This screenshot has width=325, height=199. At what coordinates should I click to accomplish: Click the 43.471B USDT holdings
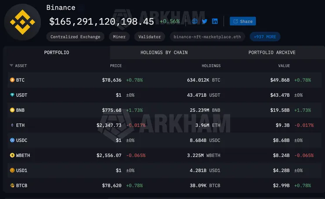tap(203, 95)
